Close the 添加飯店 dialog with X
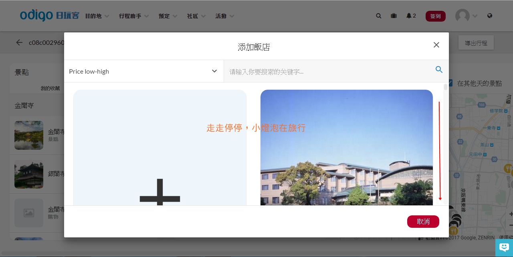This screenshot has height=257, width=513. click(x=436, y=45)
